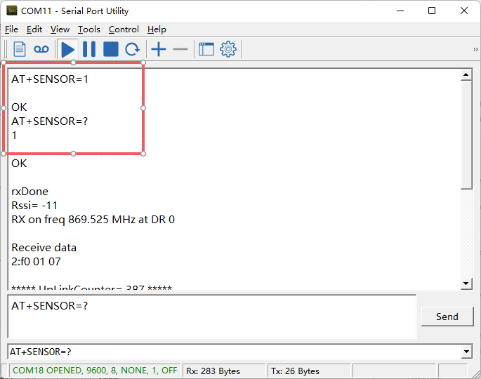
Task: Click the new document toolbar icon
Action: point(20,49)
